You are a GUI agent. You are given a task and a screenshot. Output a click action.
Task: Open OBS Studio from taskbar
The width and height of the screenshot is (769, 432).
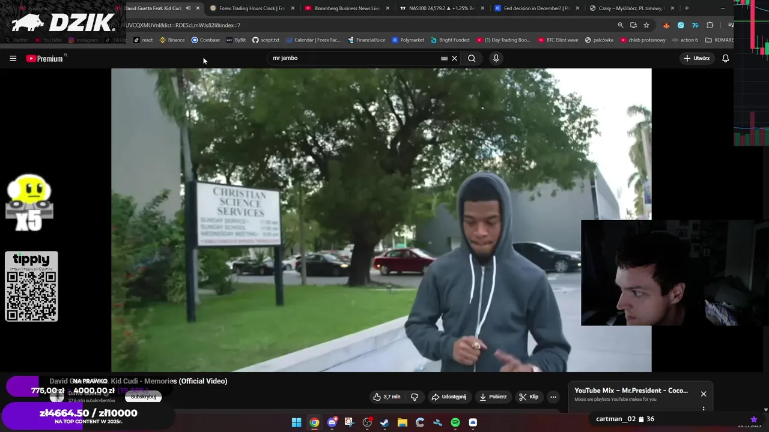click(367, 422)
